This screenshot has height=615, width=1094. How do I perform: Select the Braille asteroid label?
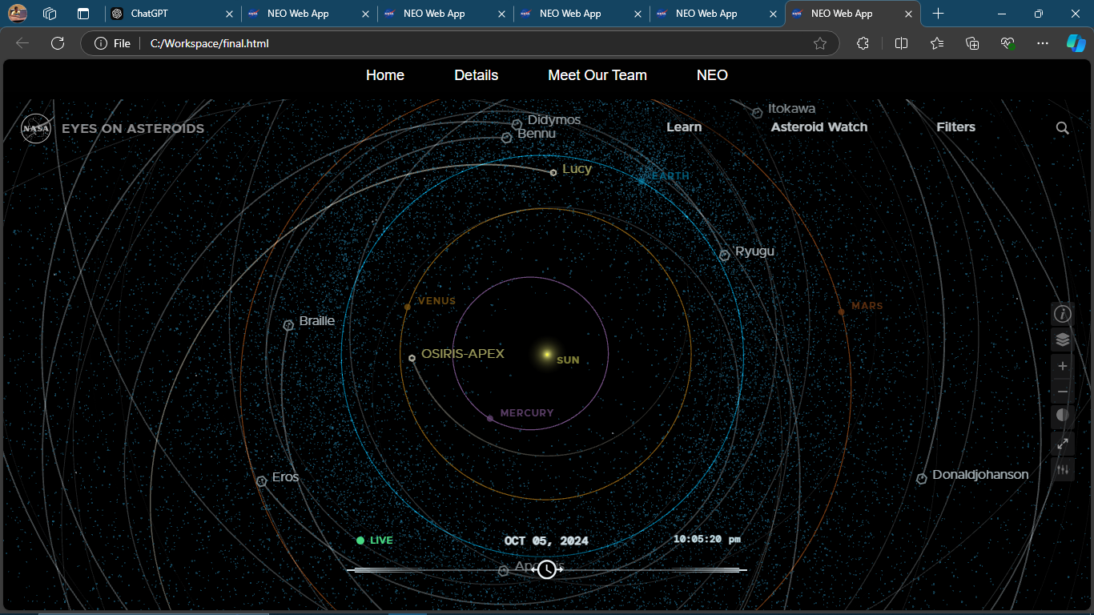pyautogui.click(x=317, y=321)
